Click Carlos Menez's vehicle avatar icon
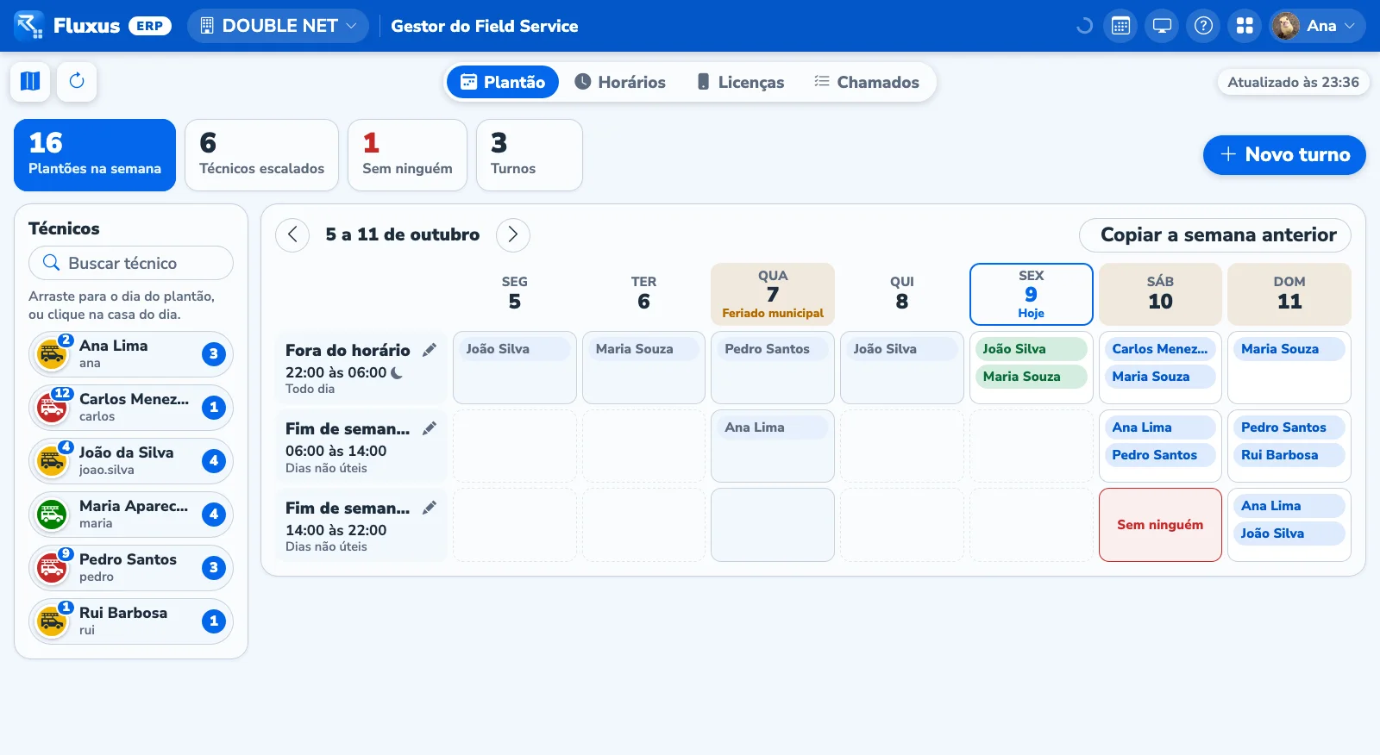Viewport: 1380px width, 755px height. (52, 408)
